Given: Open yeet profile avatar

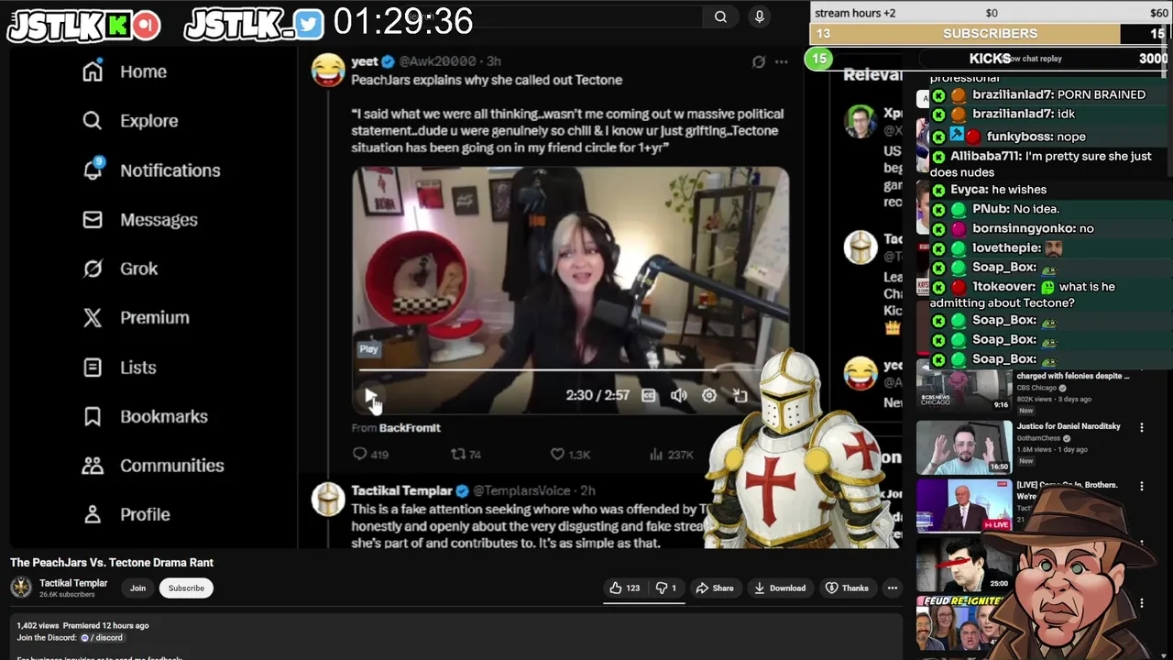Looking at the screenshot, I should 328,70.
